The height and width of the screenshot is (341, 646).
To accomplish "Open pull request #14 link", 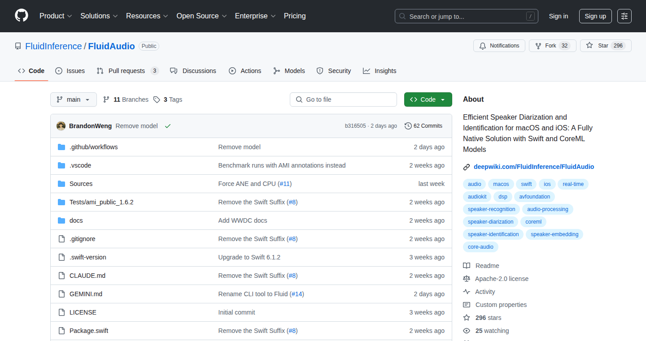I will [x=297, y=294].
